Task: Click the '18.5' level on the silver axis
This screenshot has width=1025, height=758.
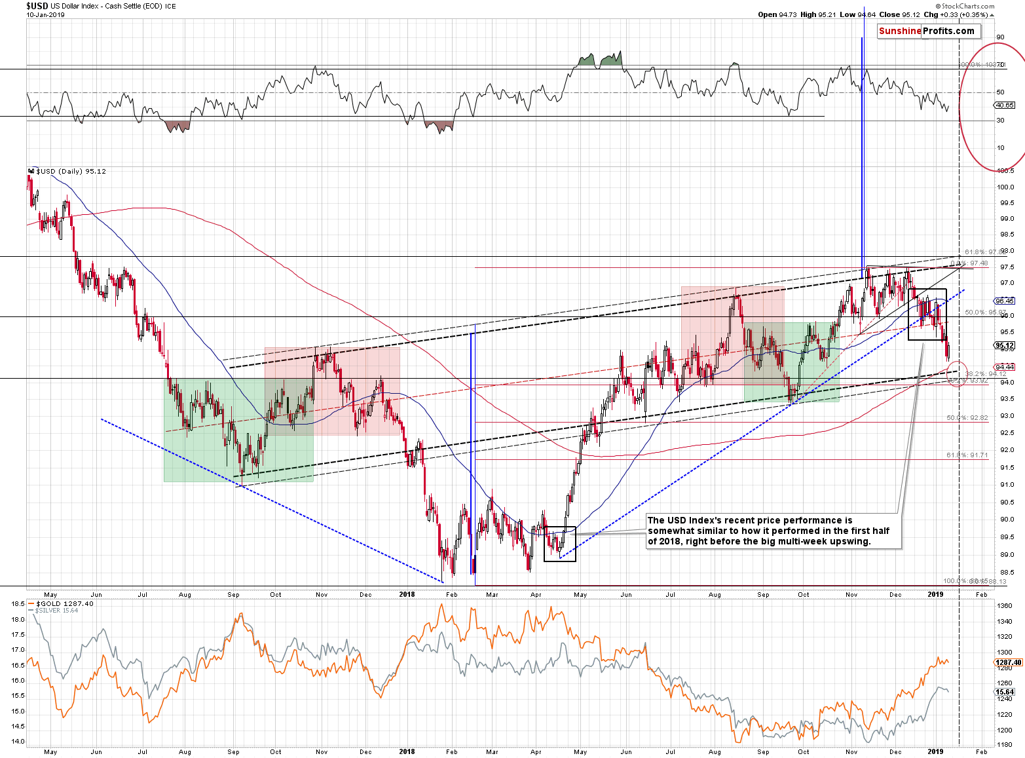Action: tap(18, 603)
